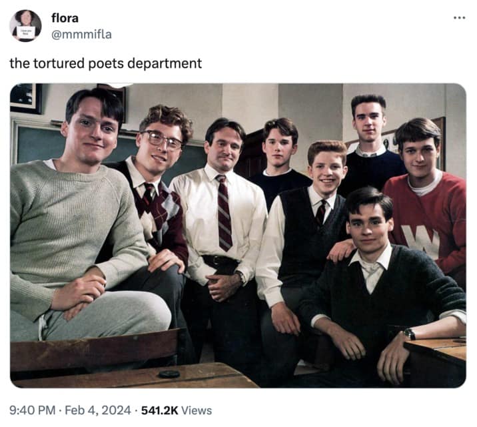
Task: Select the tweet text "the tortured poets department"
Action: click(x=105, y=64)
